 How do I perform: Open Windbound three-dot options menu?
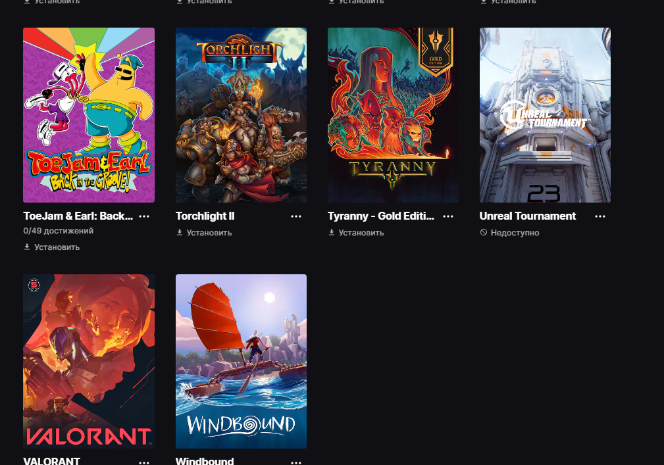coord(296,462)
